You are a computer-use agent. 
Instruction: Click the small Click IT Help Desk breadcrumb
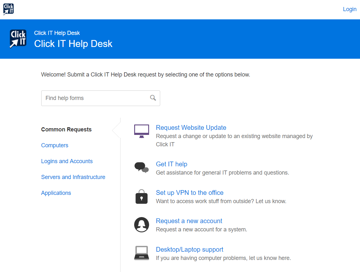57,33
